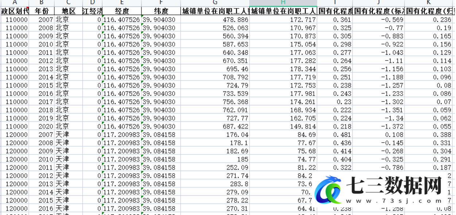Select cell with value -0.569
The image size is (456, 215).
[378, 20]
